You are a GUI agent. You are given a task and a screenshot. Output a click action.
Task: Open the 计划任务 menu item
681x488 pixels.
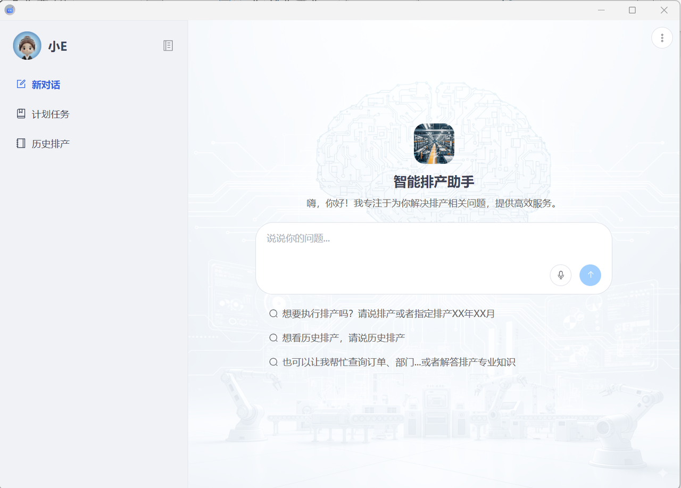coord(51,114)
